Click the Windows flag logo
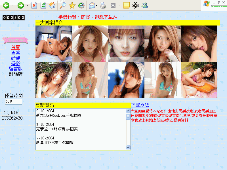 tap(207, 4)
